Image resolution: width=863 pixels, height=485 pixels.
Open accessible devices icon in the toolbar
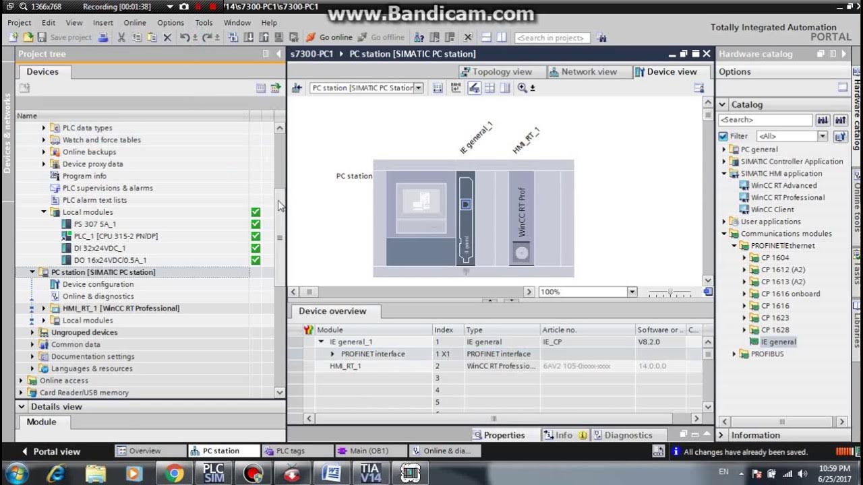click(419, 37)
